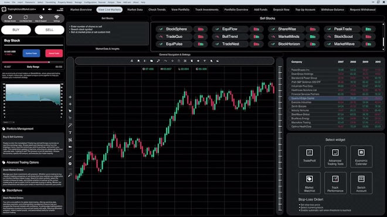
Task: Select the Text tool in chart sidebar
Action: (70, 133)
